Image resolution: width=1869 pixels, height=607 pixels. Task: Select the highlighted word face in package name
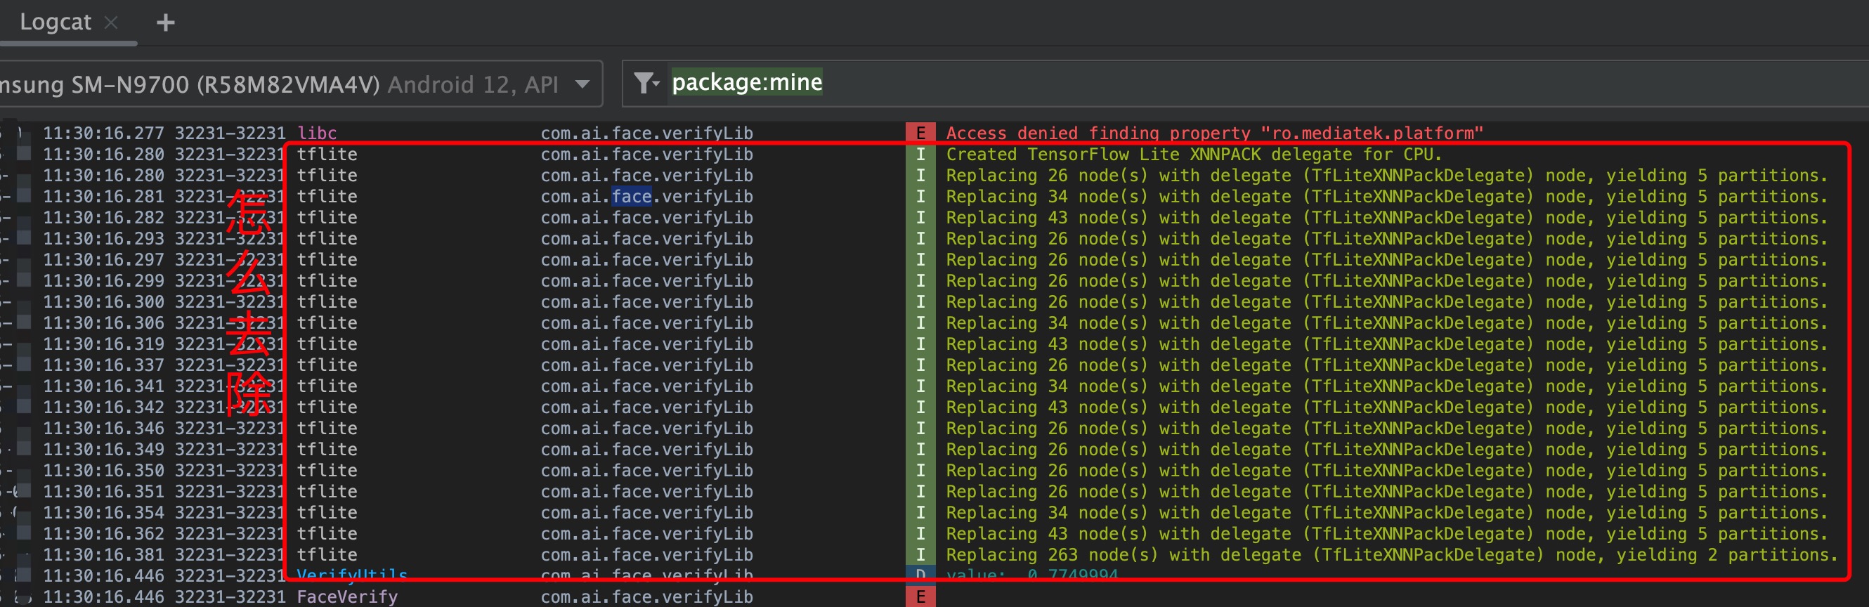point(632,197)
